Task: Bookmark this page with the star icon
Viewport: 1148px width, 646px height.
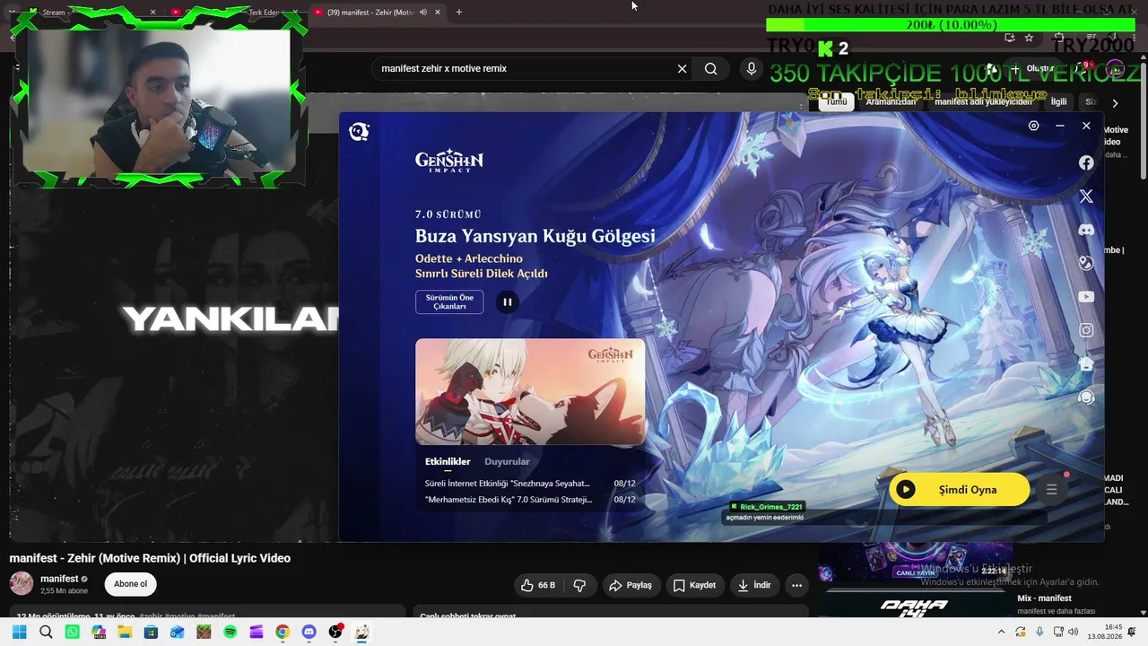Action: [1029, 38]
